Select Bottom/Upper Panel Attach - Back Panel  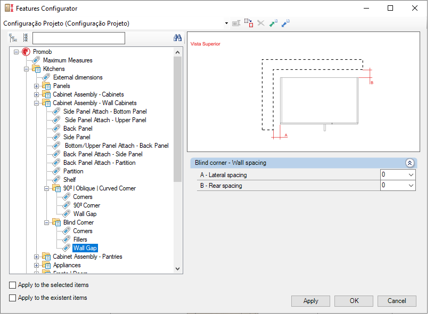click(x=117, y=146)
